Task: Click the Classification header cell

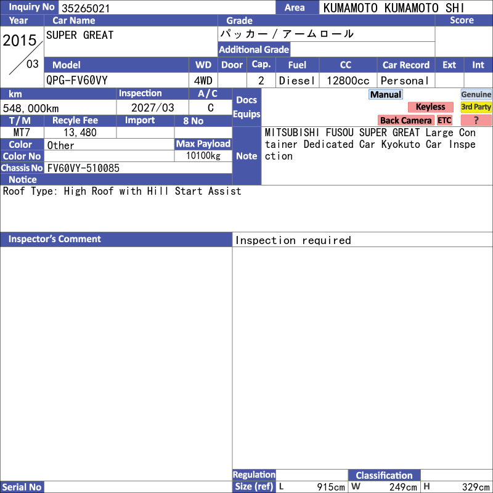Action: (x=384, y=475)
